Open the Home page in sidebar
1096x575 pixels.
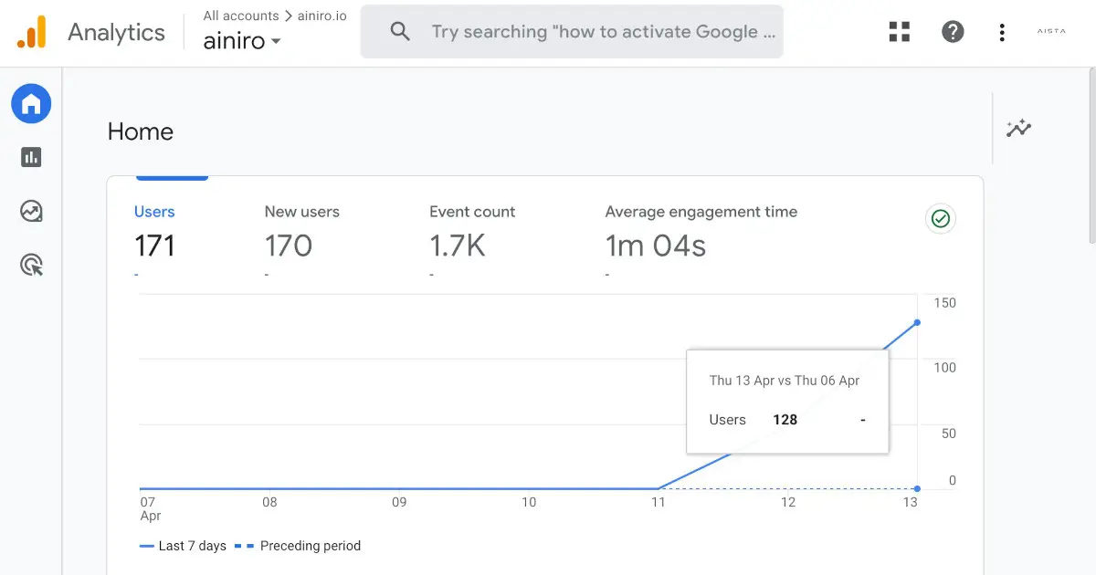click(31, 104)
